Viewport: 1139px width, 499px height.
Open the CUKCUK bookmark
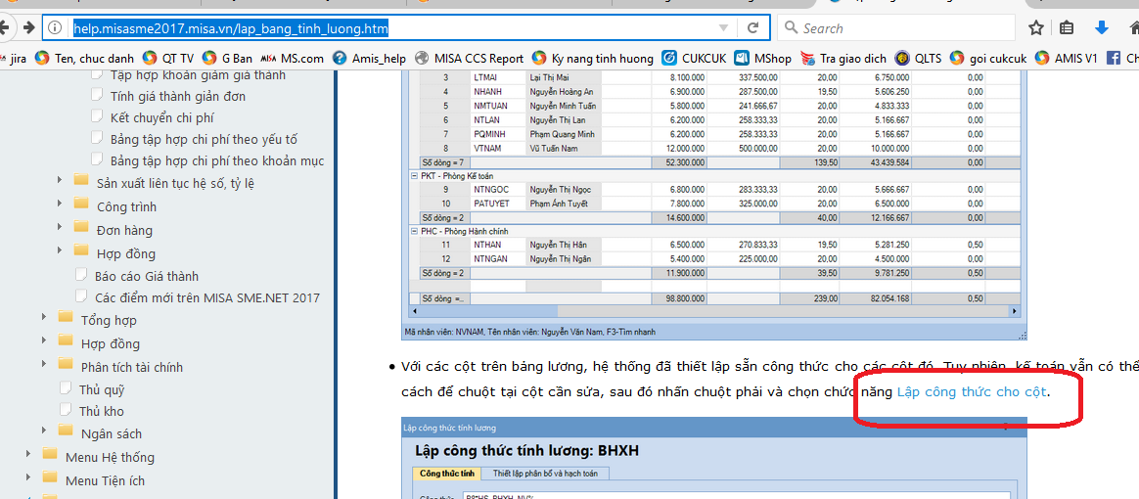pyautogui.click(x=694, y=58)
